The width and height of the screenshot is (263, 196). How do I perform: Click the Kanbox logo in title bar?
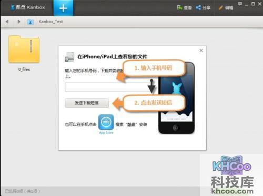point(28,7)
